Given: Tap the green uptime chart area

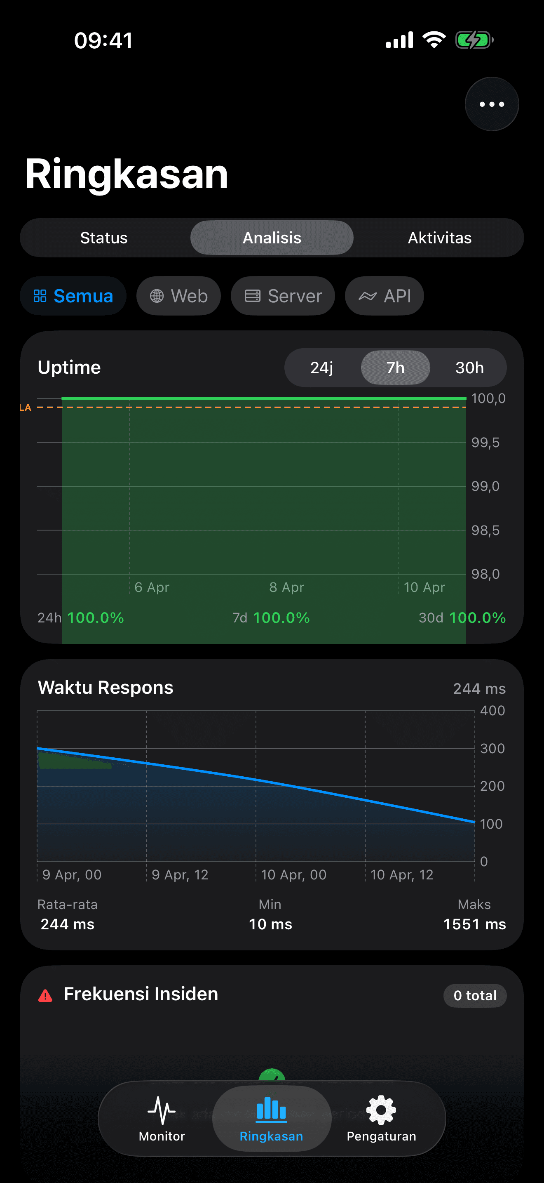Looking at the screenshot, I should pos(264,487).
